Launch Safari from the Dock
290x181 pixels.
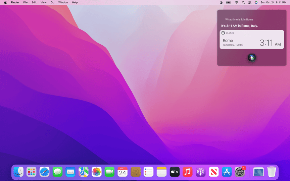[44, 172]
